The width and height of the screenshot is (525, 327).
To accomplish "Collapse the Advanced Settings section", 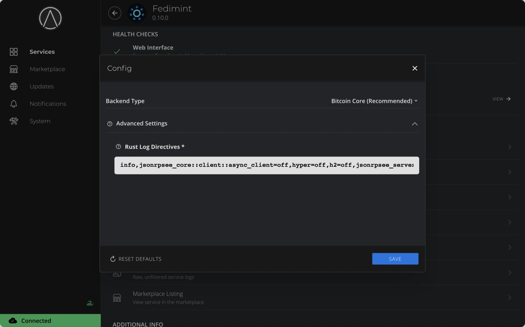I will click(x=414, y=124).
